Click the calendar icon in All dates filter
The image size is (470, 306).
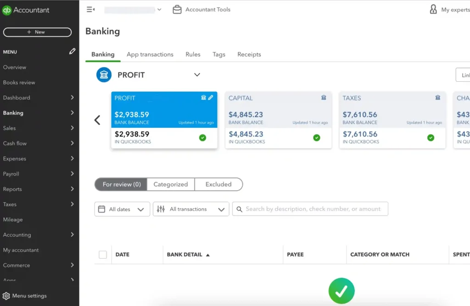coord(101,209)
